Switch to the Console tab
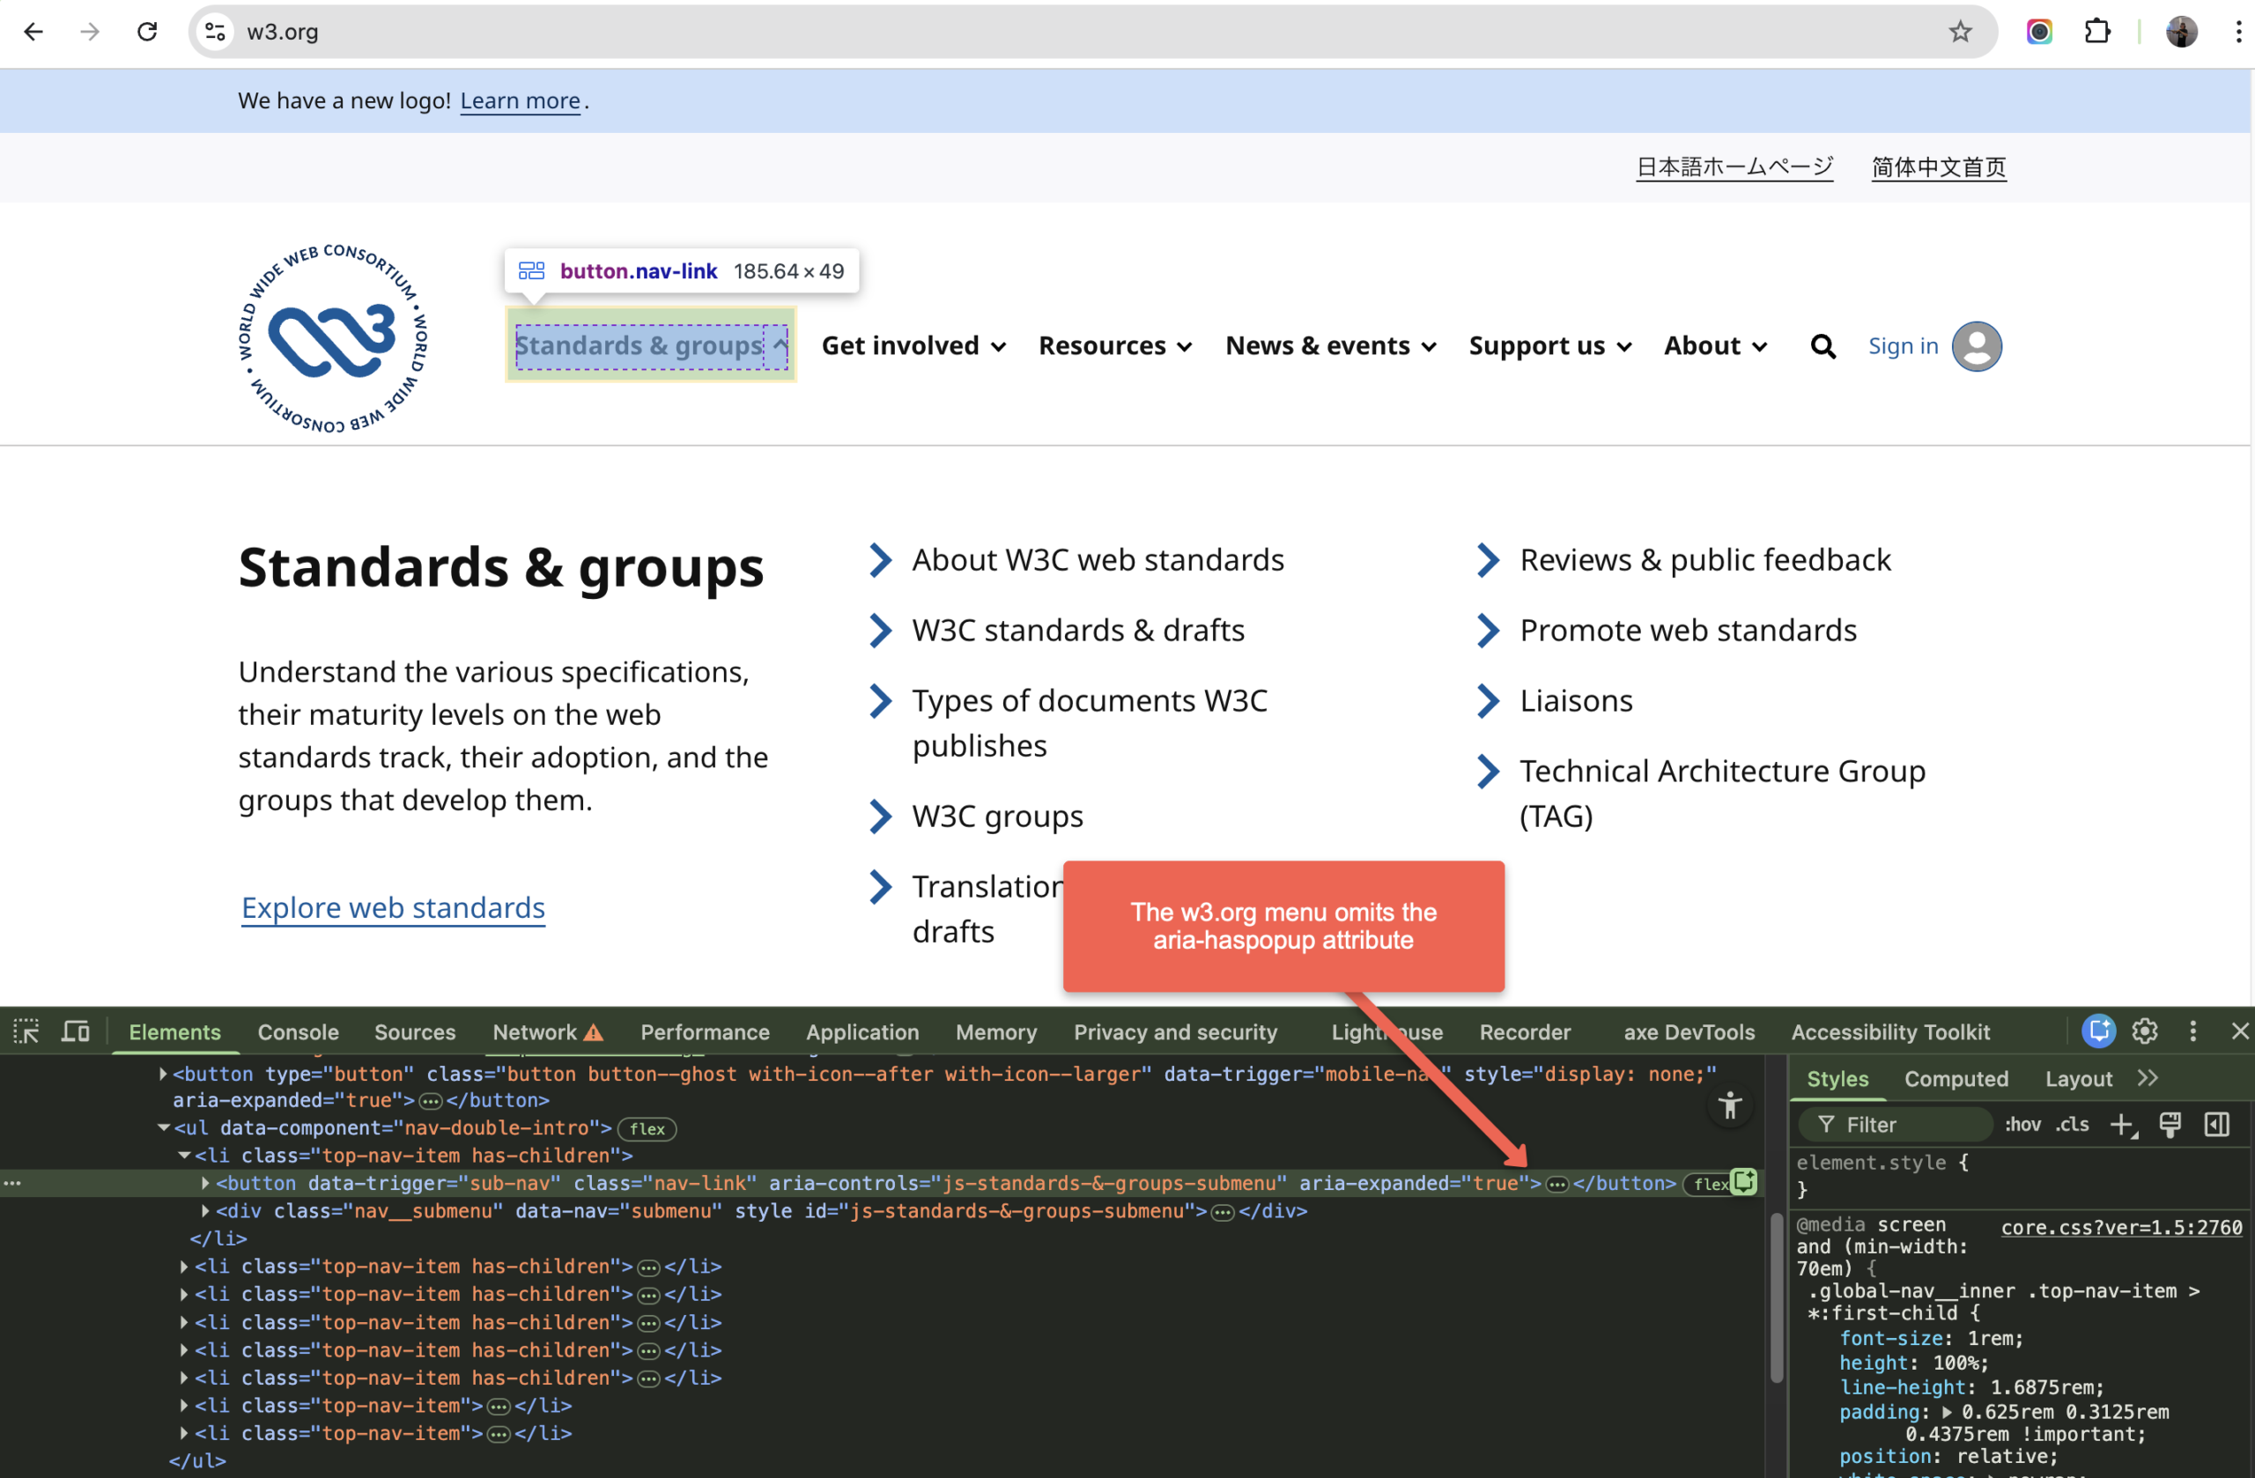2255x1478 pixels. pyautogui.click(x=298, y=1031)
